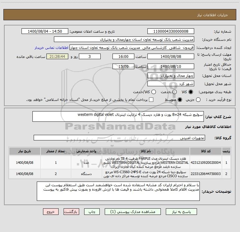Viewport: 240px width, 232px height.
Task: Click the days remaining field showing 3
Action: tap(90, 56)
